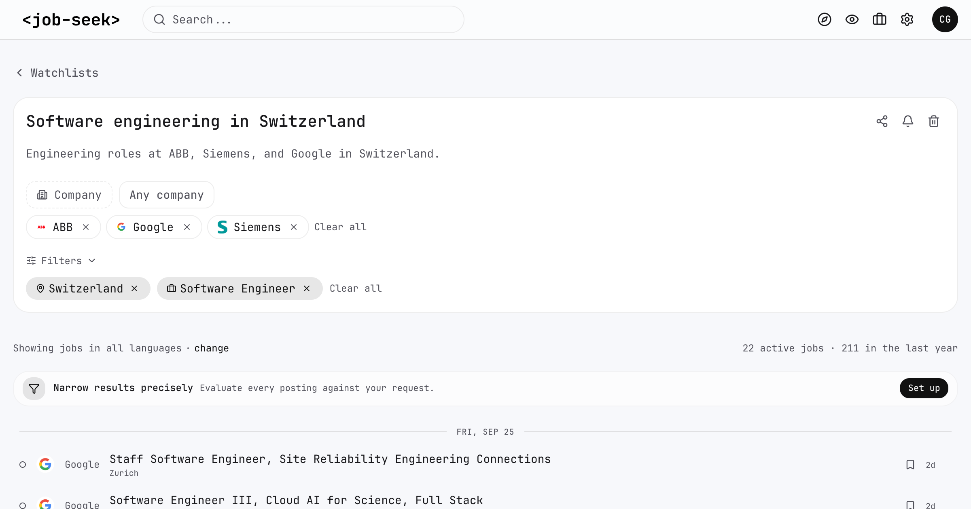
Task: Remove the Switzerland location filter
Action: (134, 288)
